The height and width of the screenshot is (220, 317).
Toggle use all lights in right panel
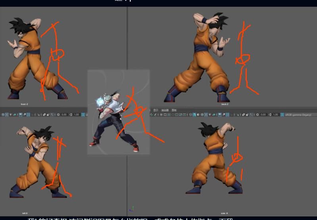point(210,115)
